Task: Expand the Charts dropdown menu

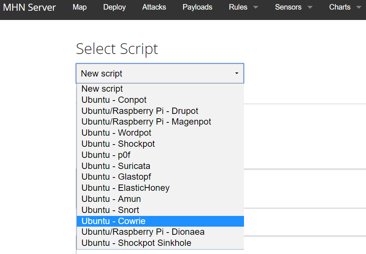Action: tap(345, 7)
